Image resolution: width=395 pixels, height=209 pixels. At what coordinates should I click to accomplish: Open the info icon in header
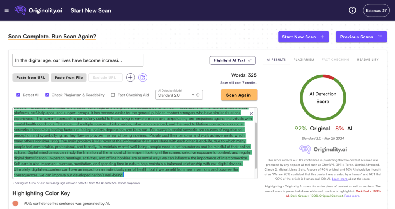[x=353, y=10]
